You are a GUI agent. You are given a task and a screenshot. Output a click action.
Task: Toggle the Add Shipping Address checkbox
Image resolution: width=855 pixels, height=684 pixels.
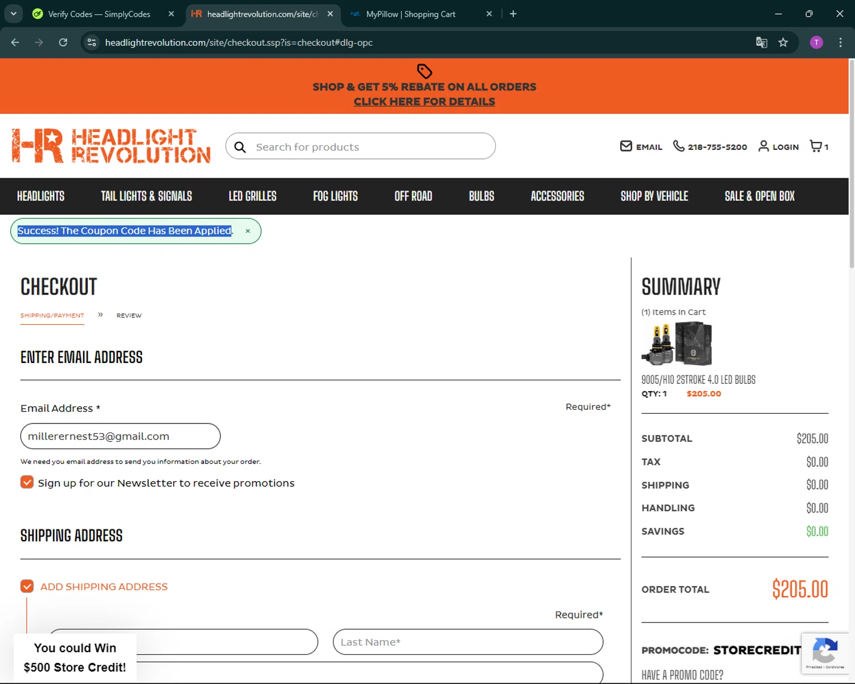[27, 586]
